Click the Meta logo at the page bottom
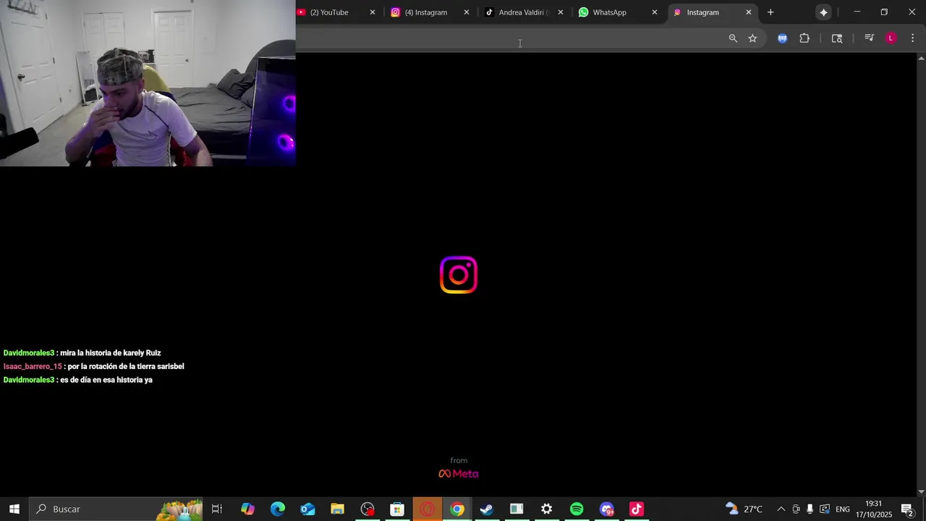 click(x=459, y=473)
